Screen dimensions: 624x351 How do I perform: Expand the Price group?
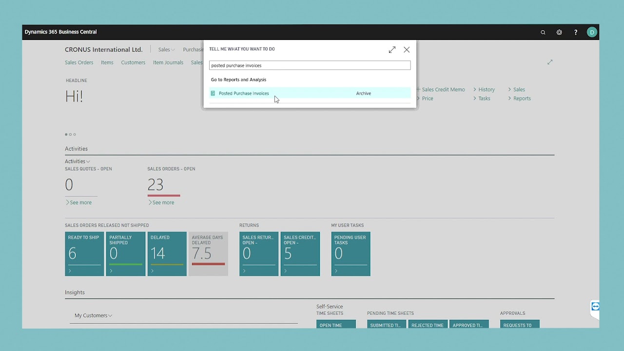pyautogui.click(x=425, y=98)
